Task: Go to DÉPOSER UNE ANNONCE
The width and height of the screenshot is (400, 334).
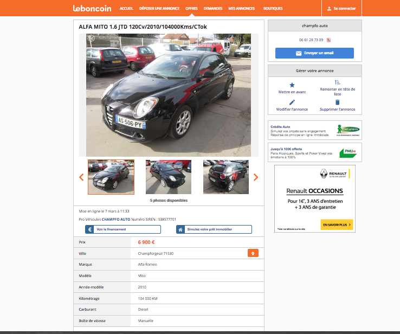Action: 159,9
